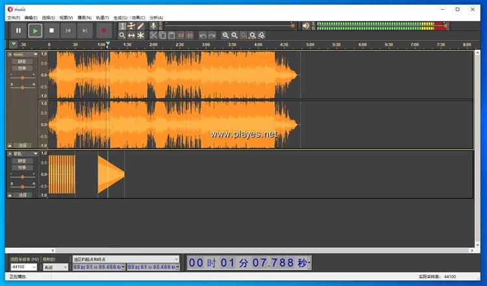Click the recording volume slider handle
Viewport: 487px width, 286px height.
point(293,26)
